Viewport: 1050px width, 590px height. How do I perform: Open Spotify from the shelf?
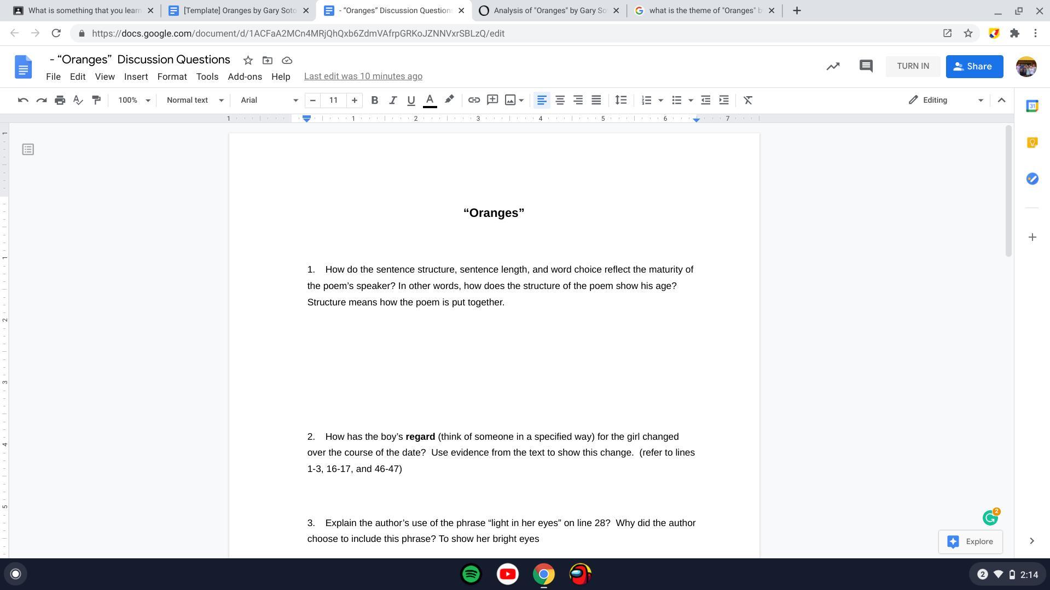click(471, 574)
